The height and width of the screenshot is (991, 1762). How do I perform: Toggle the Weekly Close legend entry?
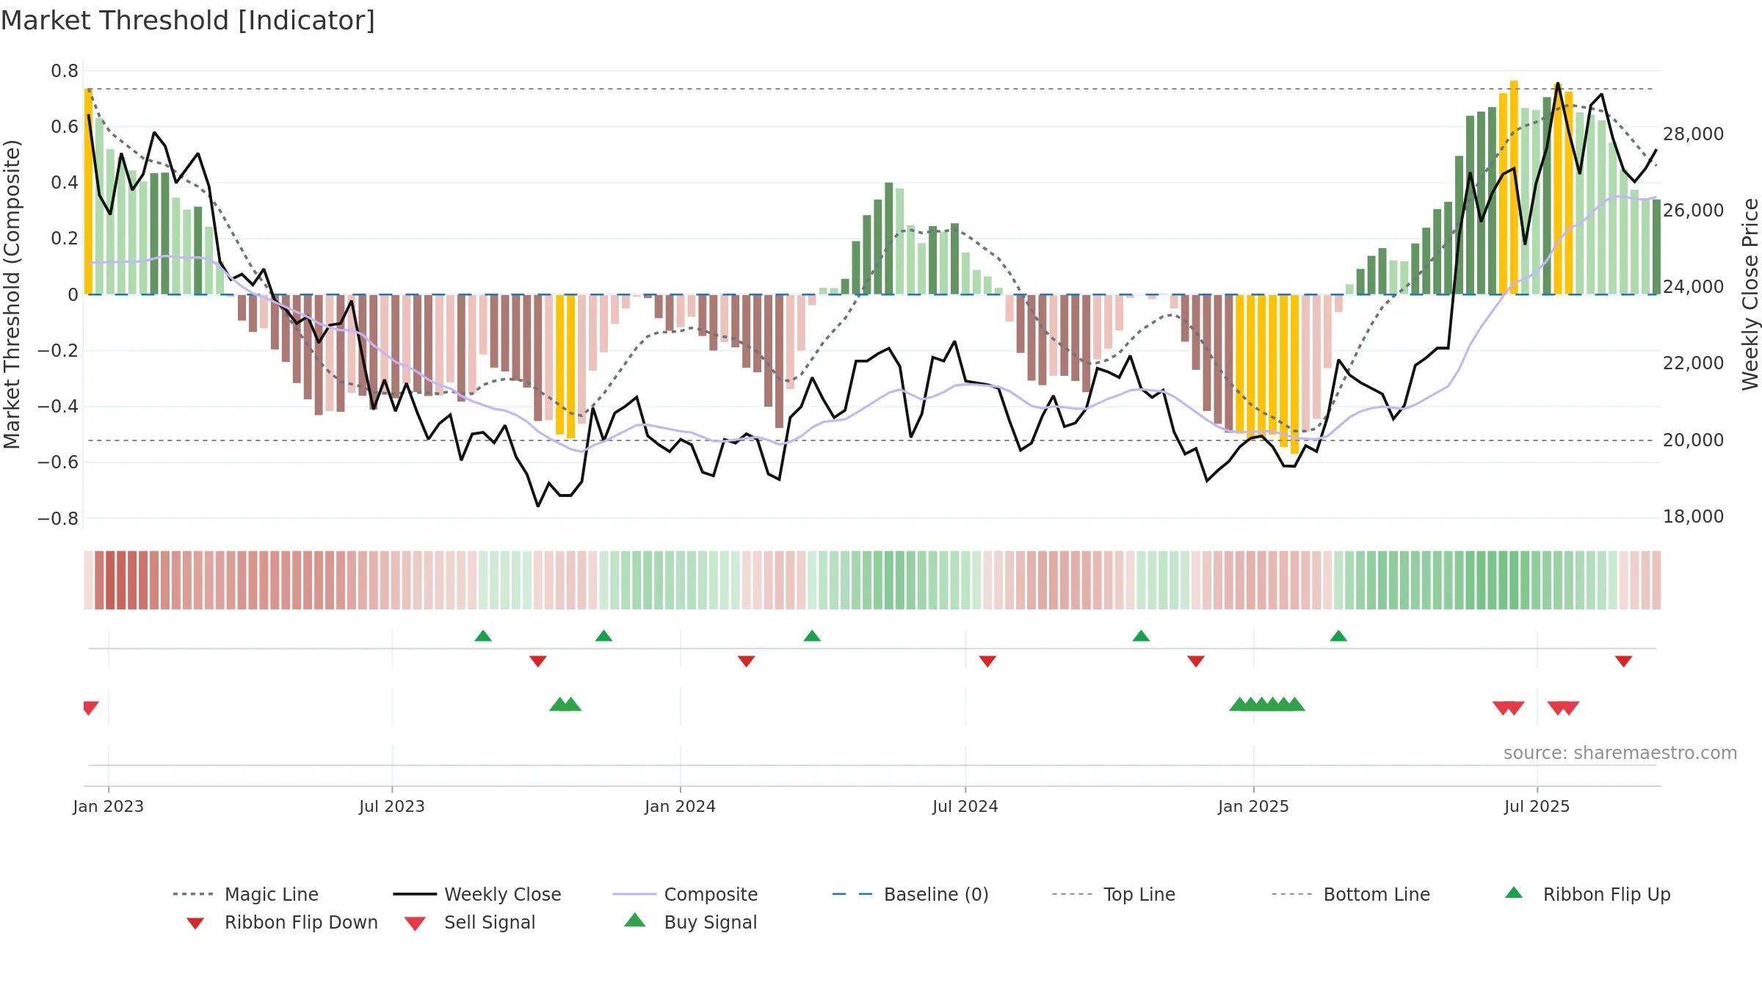tap(477, 894)
